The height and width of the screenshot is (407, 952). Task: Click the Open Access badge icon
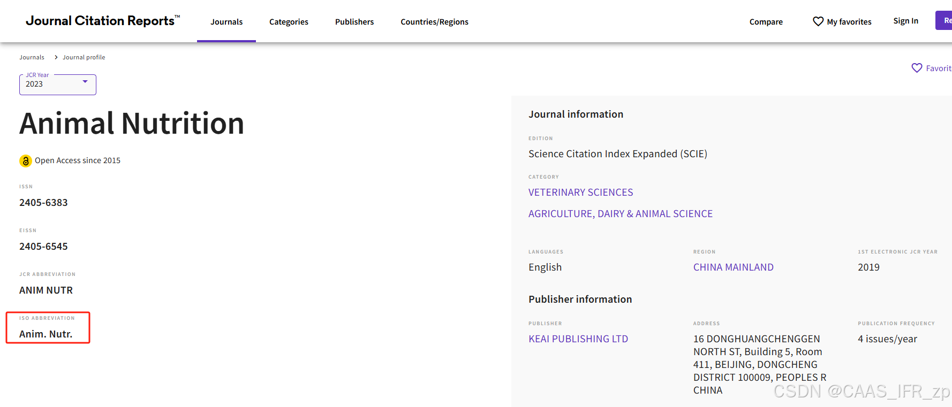point(26,161)
